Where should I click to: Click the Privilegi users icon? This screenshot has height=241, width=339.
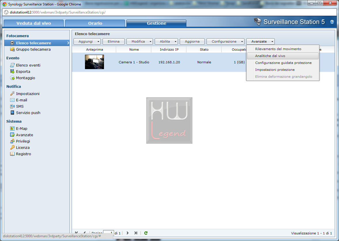click(12, 141)
